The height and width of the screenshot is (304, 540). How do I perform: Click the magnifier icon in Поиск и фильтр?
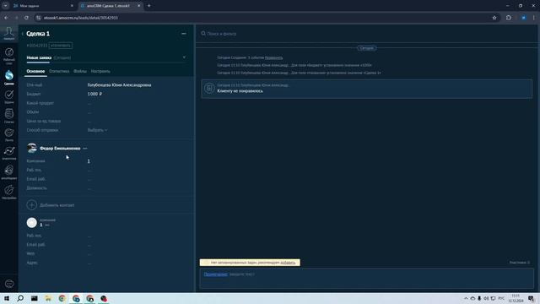[203, 34]
